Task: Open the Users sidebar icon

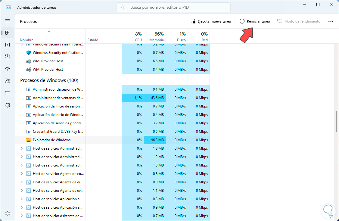Action: click(8, 81)
